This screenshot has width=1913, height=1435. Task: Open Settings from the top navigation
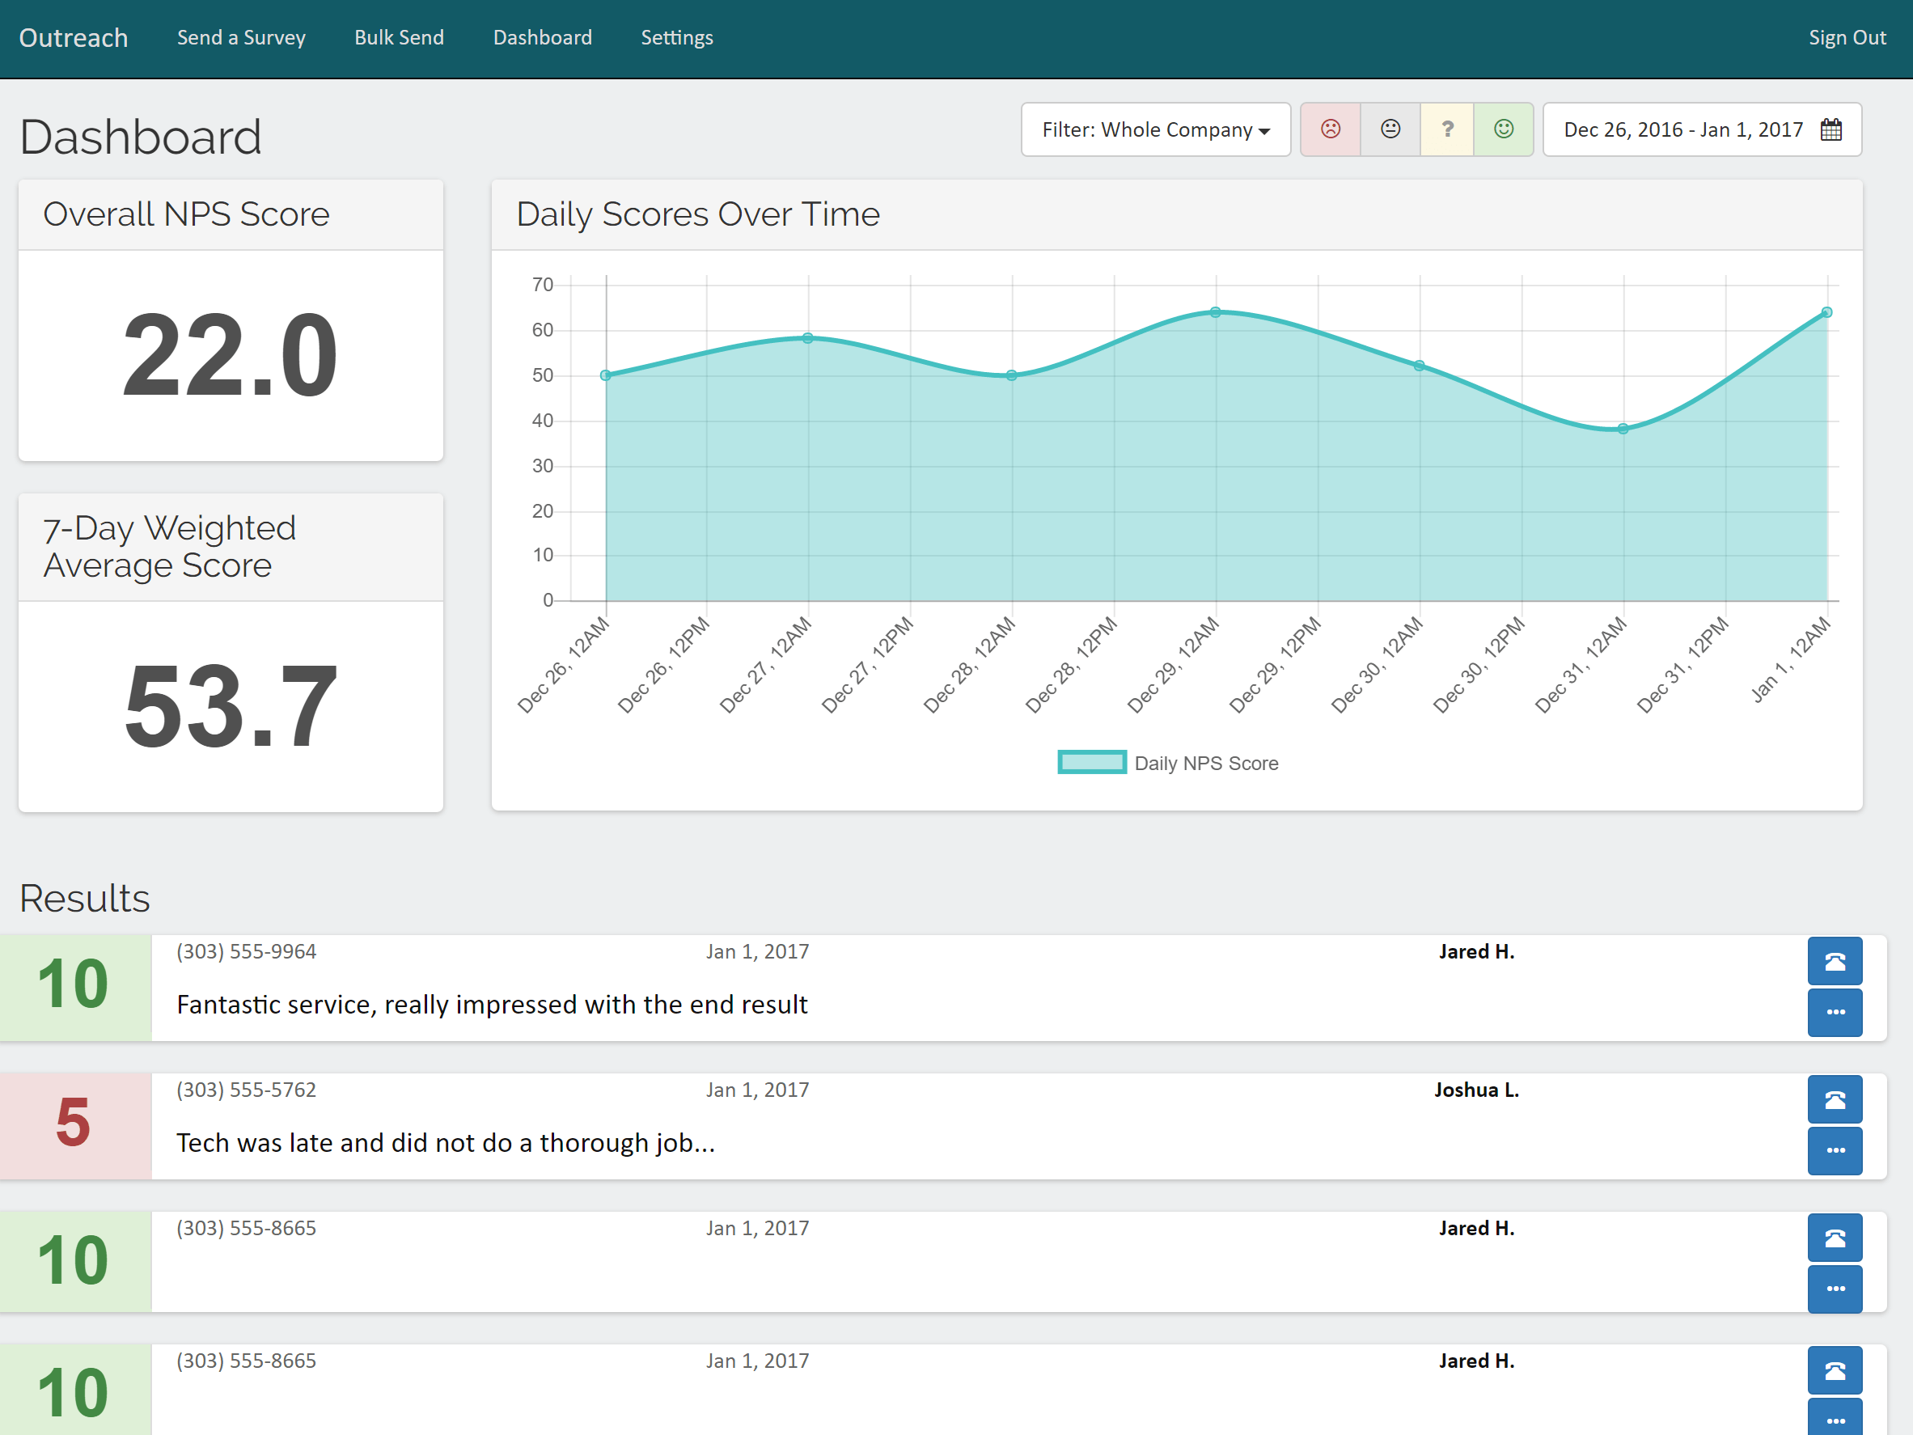tap(676, 37)
